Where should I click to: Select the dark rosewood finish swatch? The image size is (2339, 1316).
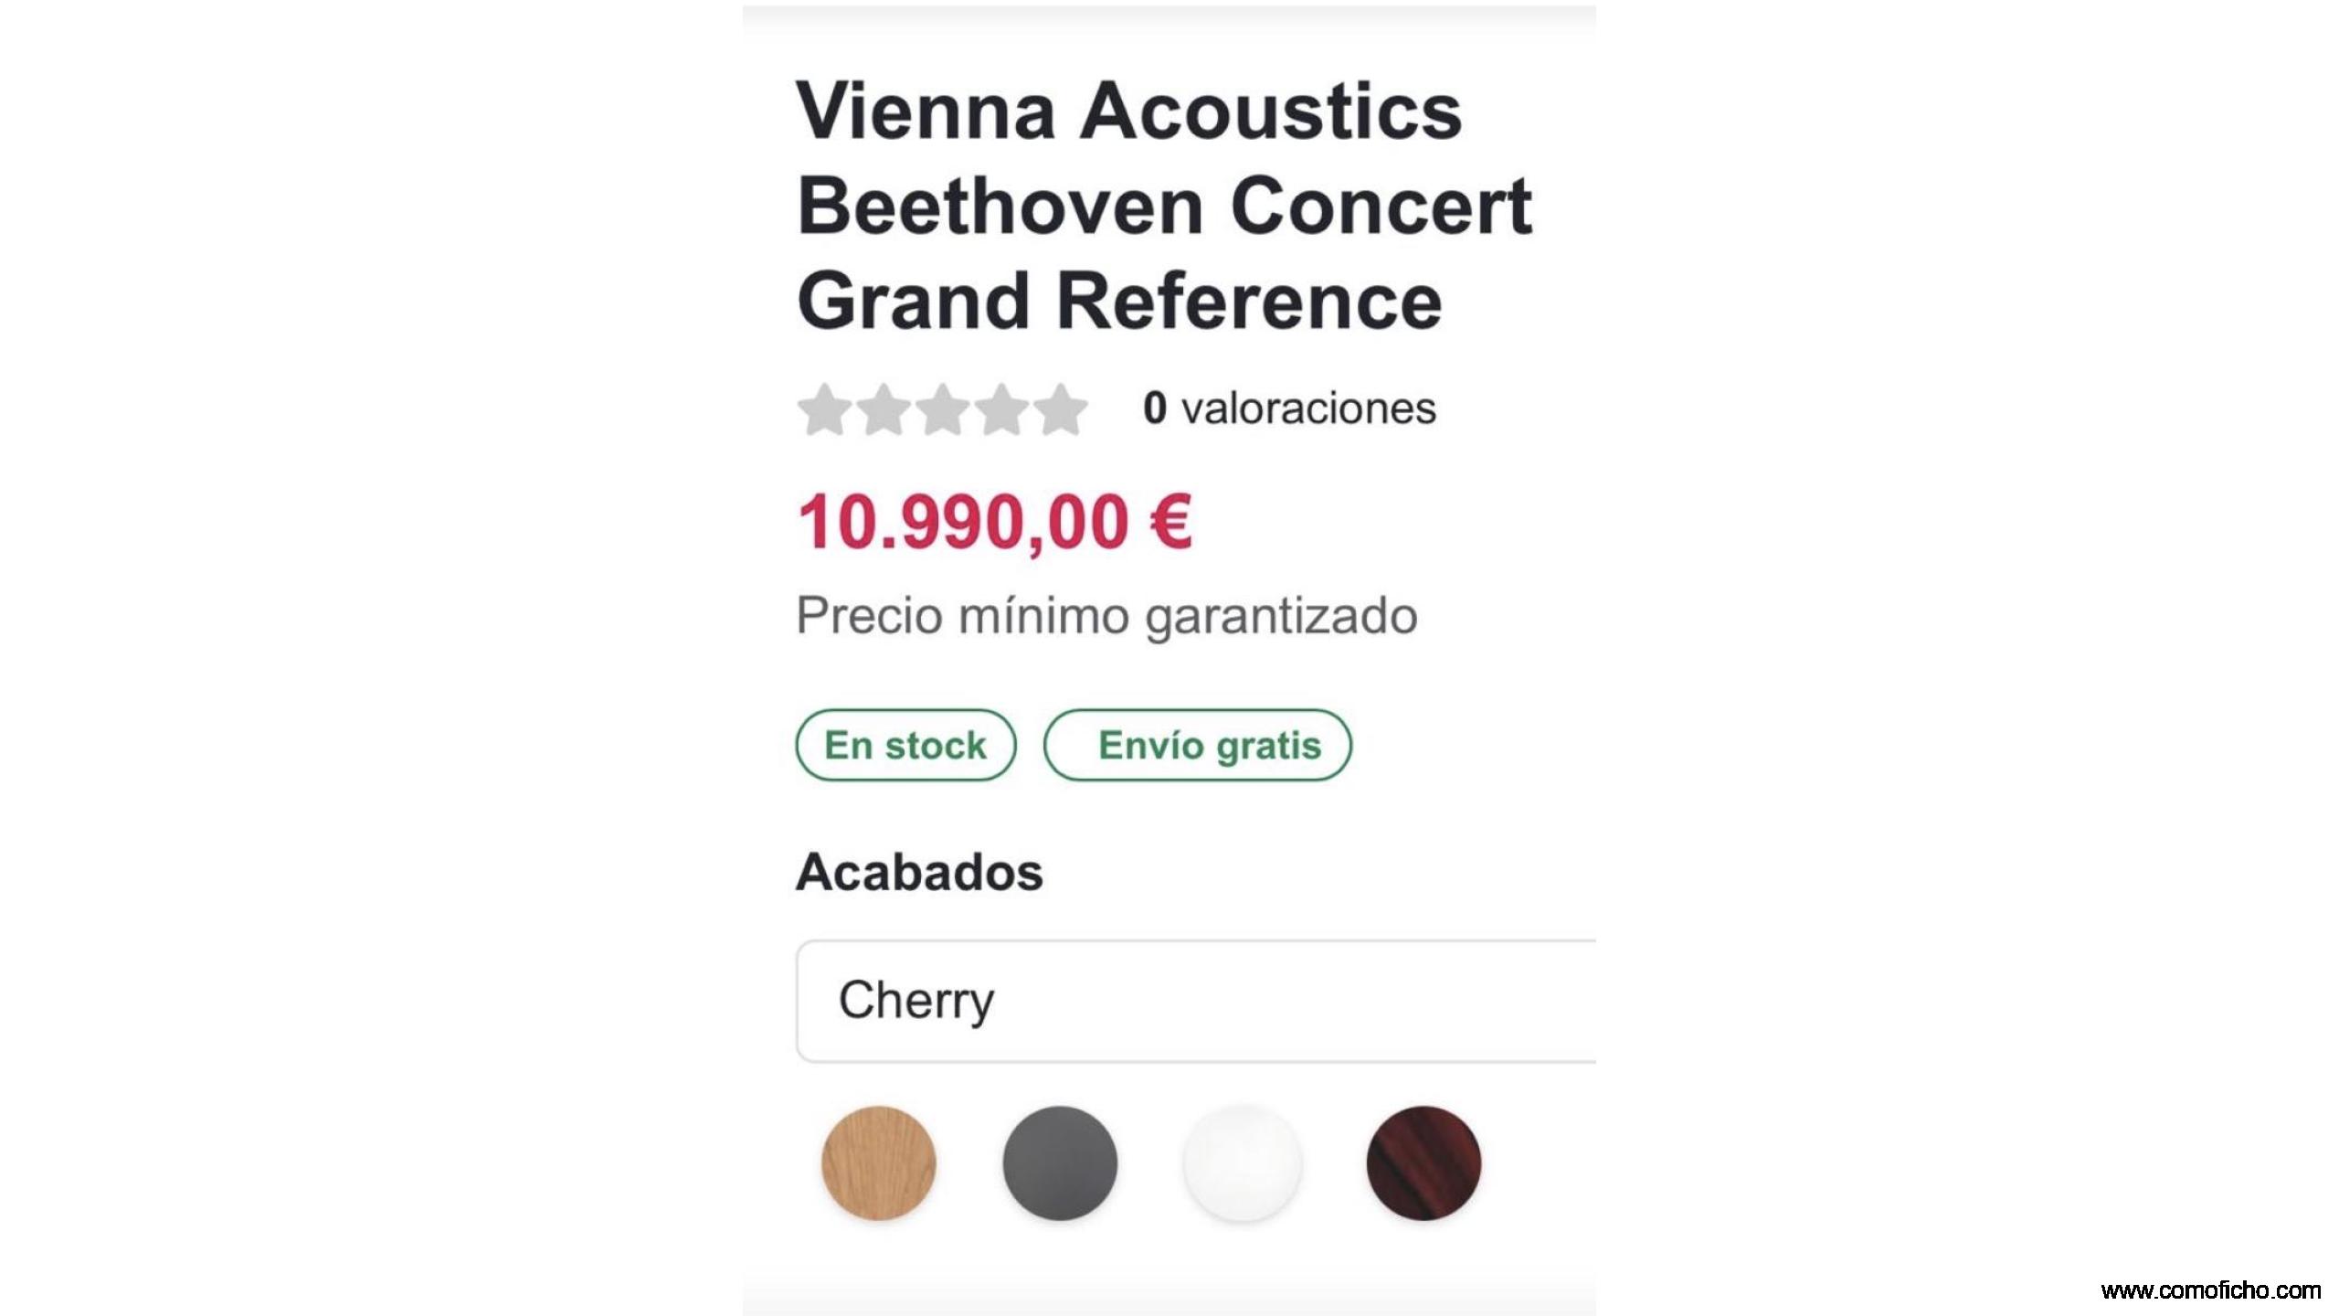pos(1424,1162)
